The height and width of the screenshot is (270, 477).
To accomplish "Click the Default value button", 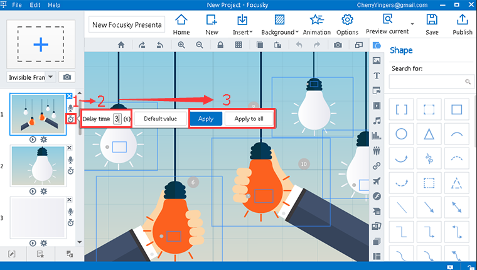I will [161, 119].
